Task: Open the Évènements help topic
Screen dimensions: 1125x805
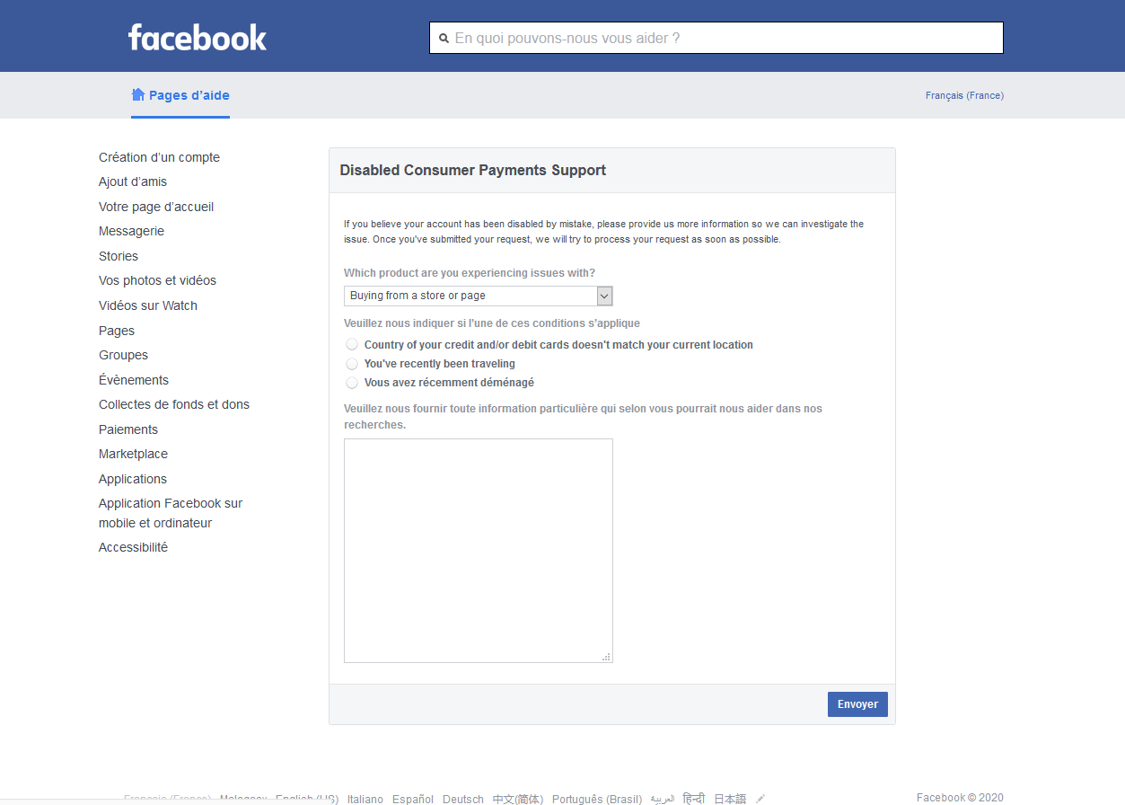Action: [134, 380]
